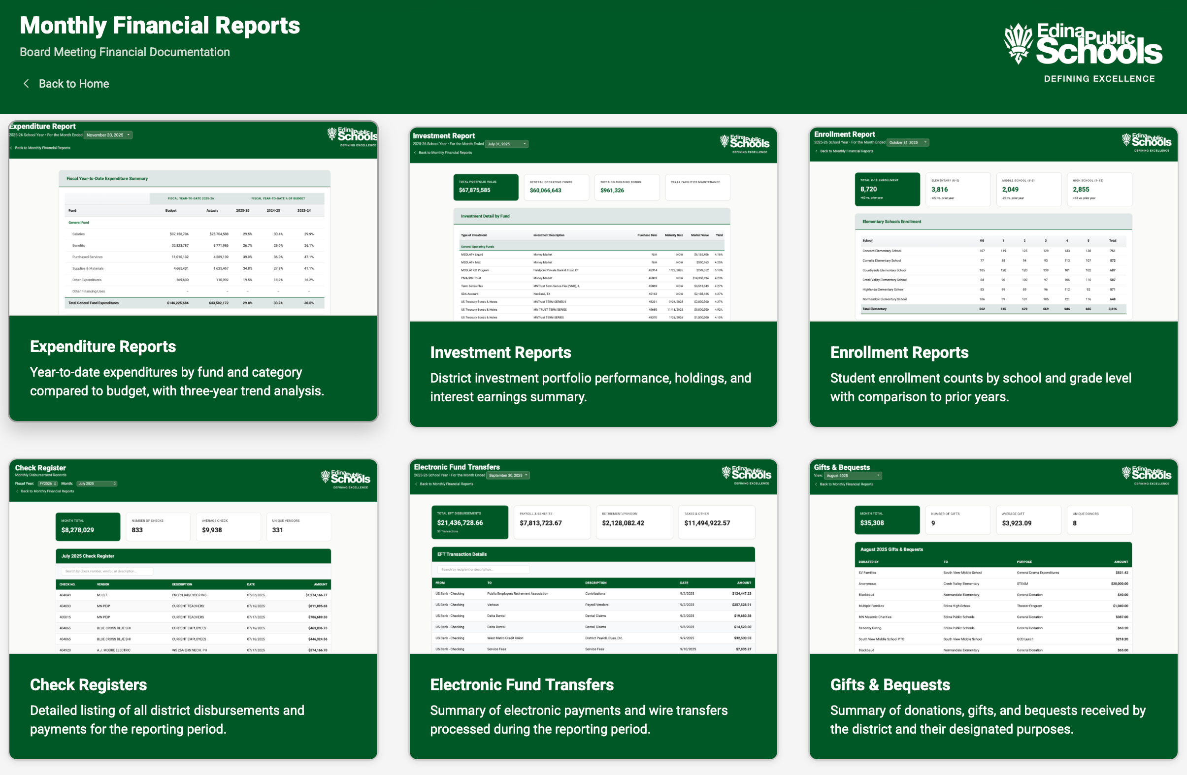Click the back chevron beside Back to Home
The height and width of the screenshot is (775, 1187).
[27, 83]
